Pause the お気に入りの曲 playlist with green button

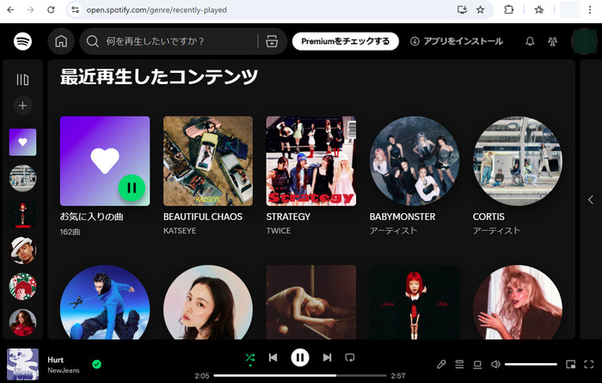coord(132,188)
